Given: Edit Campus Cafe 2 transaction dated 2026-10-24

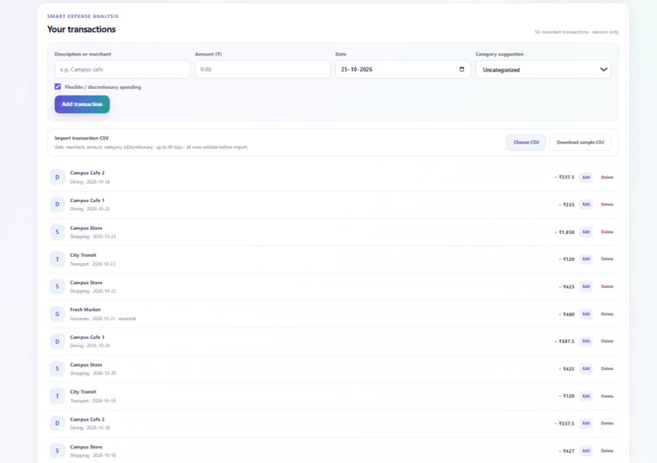Looking at the screenshot, I should point(586,177).
